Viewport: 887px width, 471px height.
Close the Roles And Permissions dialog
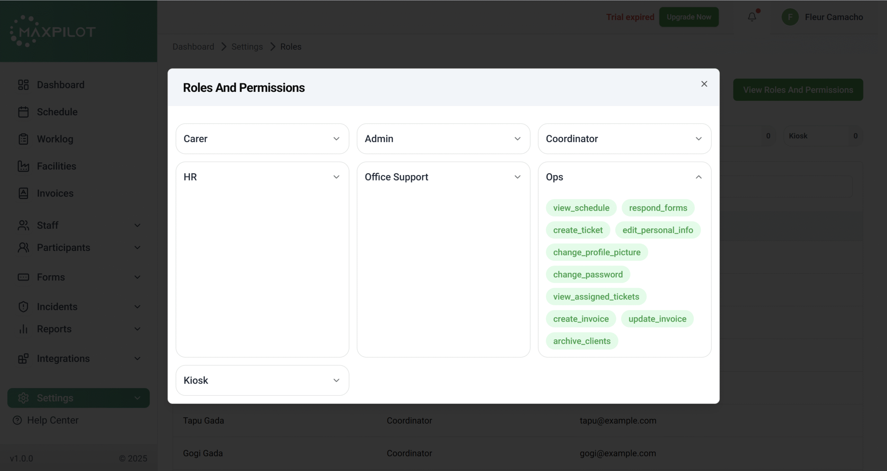[704, 84]
